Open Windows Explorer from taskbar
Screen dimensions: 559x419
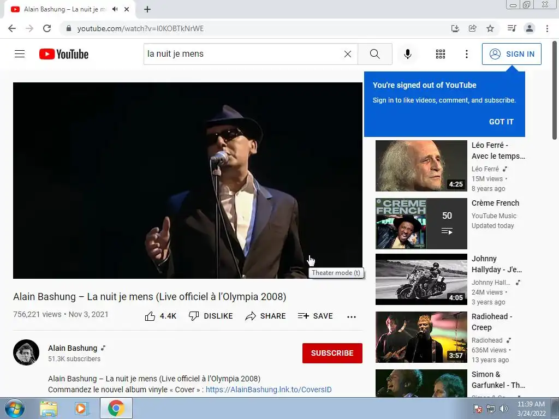coord(48,409)
